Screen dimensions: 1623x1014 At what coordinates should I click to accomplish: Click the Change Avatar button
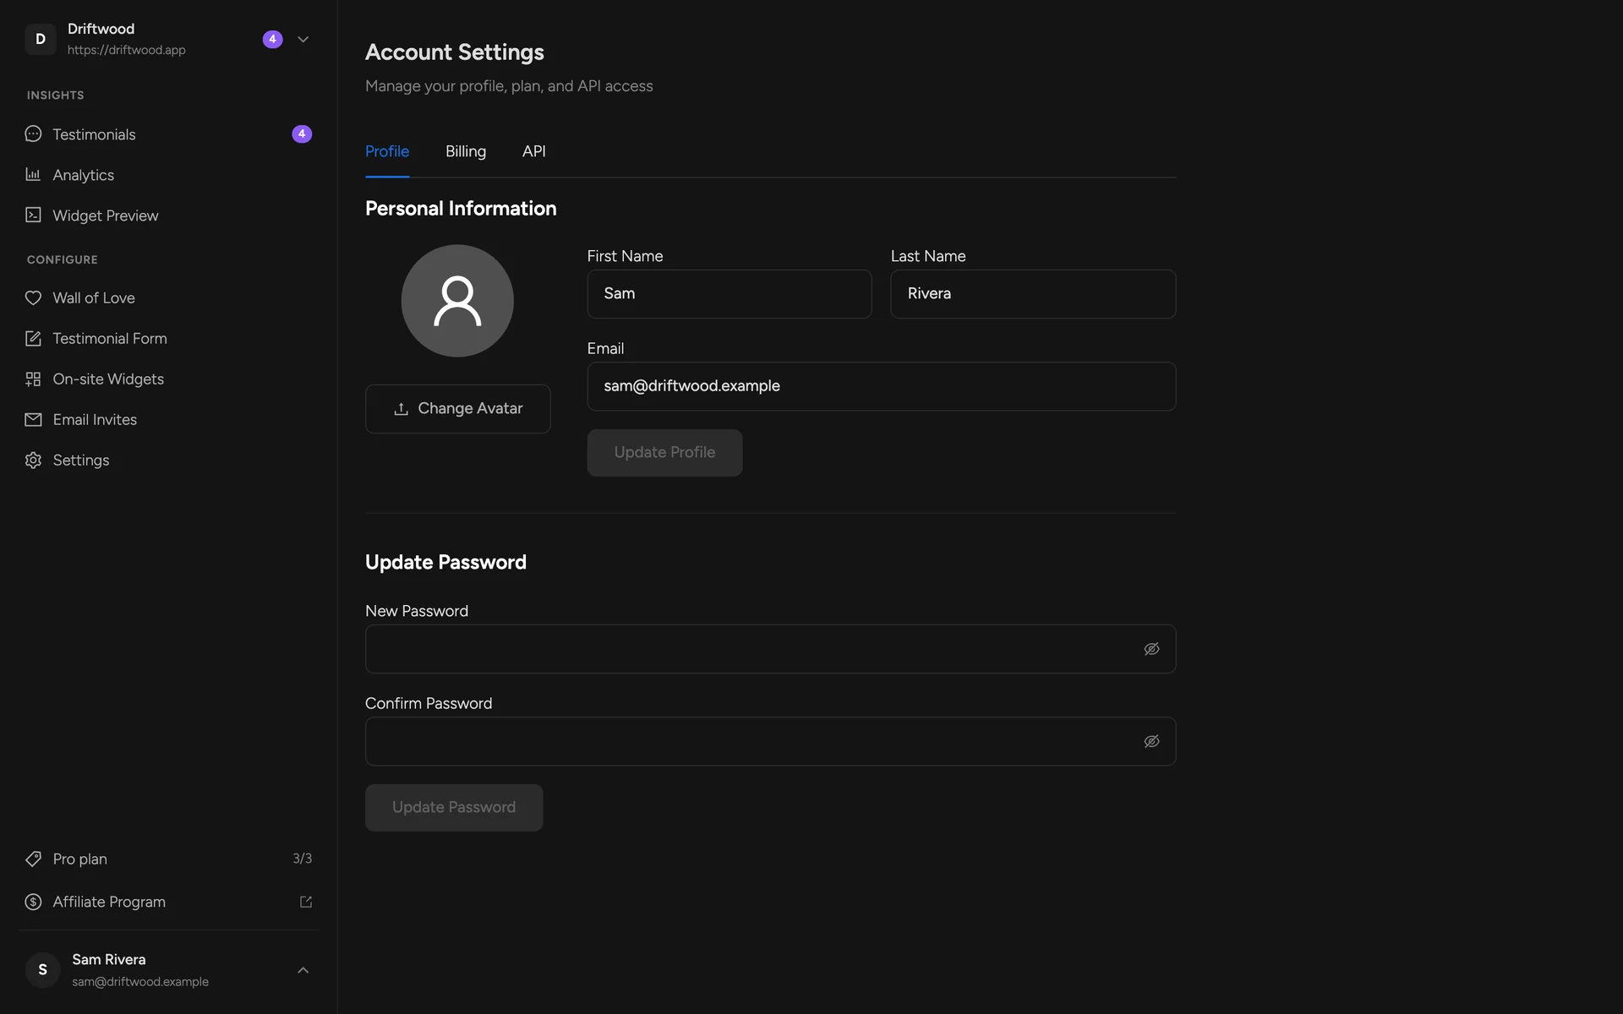tap(458, 409)
